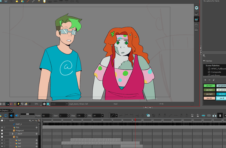This screenshot has height=148, width=226.
Task: Click the red playhead marker at frame 93
Action: [x=135, y=120]
